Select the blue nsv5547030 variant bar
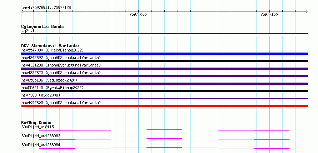Image resolution: width=318 pixels, height=153 pixels. coord(165,54)
